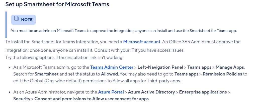This screenshot has width=255, height=108.
Task: Click the line "Try the following options if the installation link isn't working"
Action: (x=64, y=57)
